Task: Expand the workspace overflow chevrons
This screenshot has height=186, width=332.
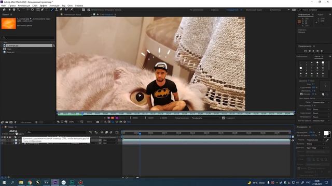Action: pyautogui.click(x=288, y=10)
